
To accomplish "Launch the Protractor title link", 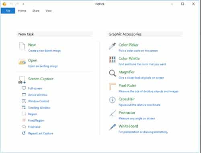I will [127, 112].
